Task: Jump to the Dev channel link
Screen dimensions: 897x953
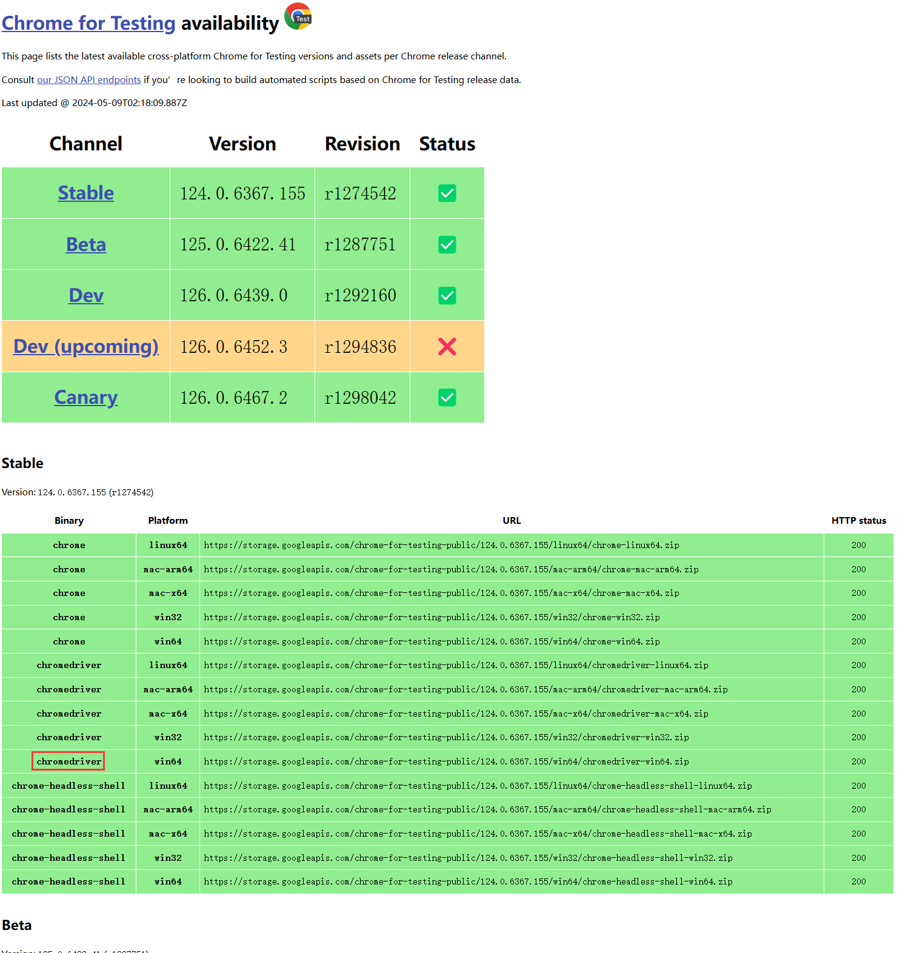Action: point(86,295)
